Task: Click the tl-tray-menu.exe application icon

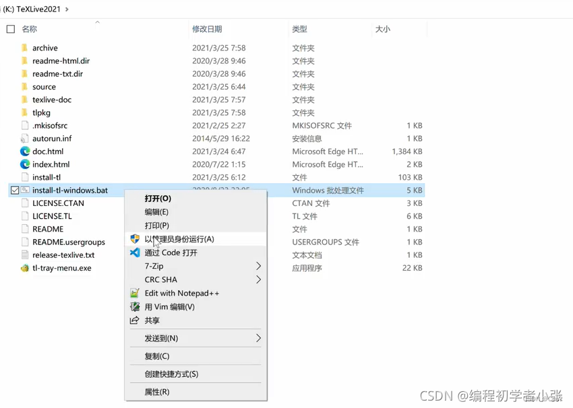Action: tap(25, 268)
